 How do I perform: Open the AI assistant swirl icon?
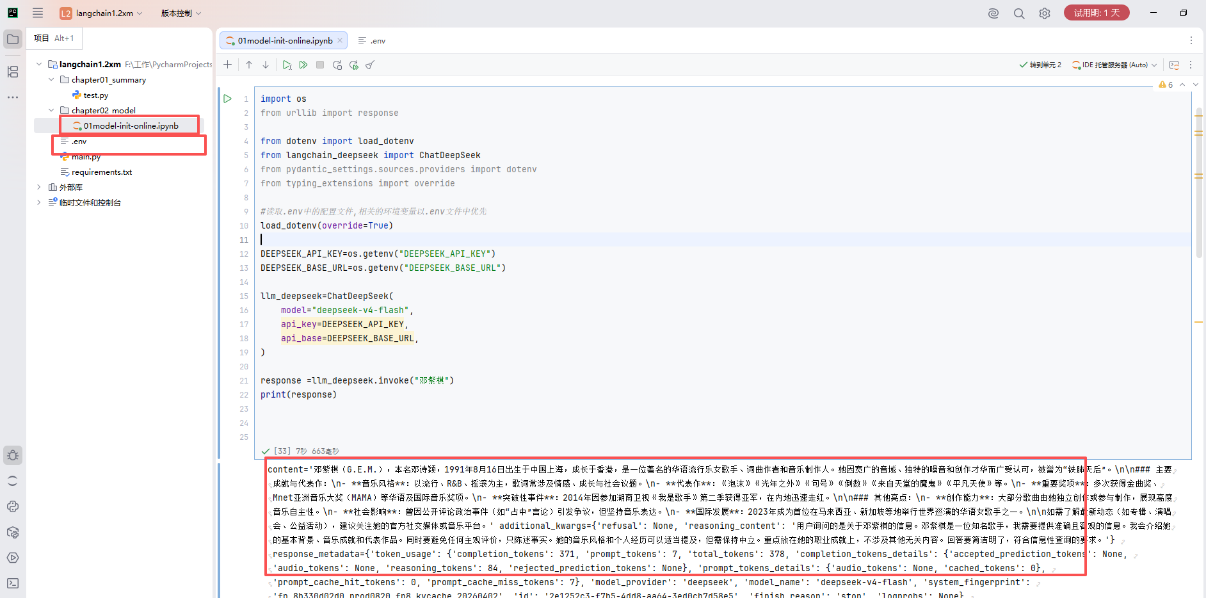993,13
